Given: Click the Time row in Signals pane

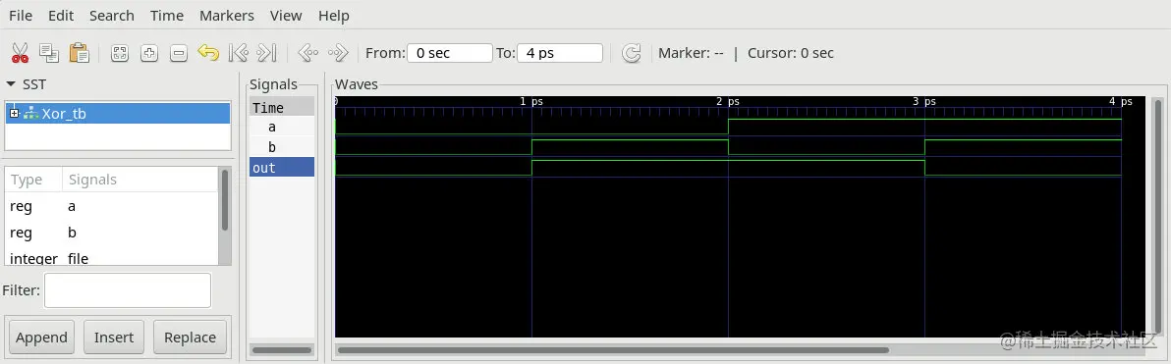Looking at the screenshot, I should [x=282, y=107].
